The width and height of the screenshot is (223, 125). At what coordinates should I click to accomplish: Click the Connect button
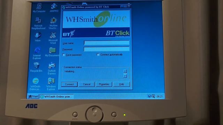click(69, 84)
